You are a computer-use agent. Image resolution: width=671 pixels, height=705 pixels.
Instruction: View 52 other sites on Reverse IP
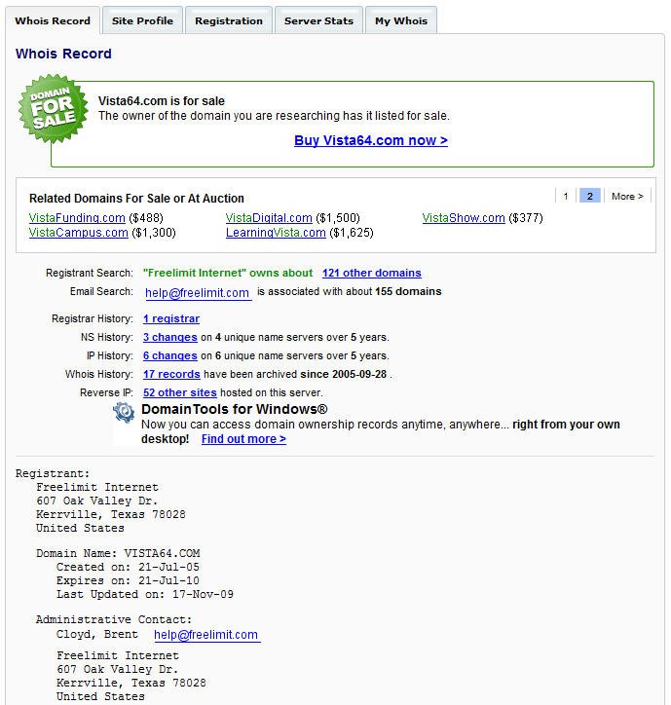coord(180,392)
